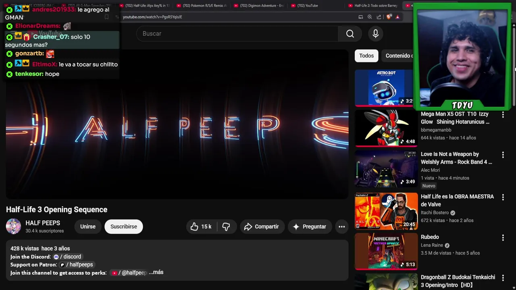This screenshot has height=290, width=516.
Task: Click the bookmark icon near address bar
Action: [106, 17]
